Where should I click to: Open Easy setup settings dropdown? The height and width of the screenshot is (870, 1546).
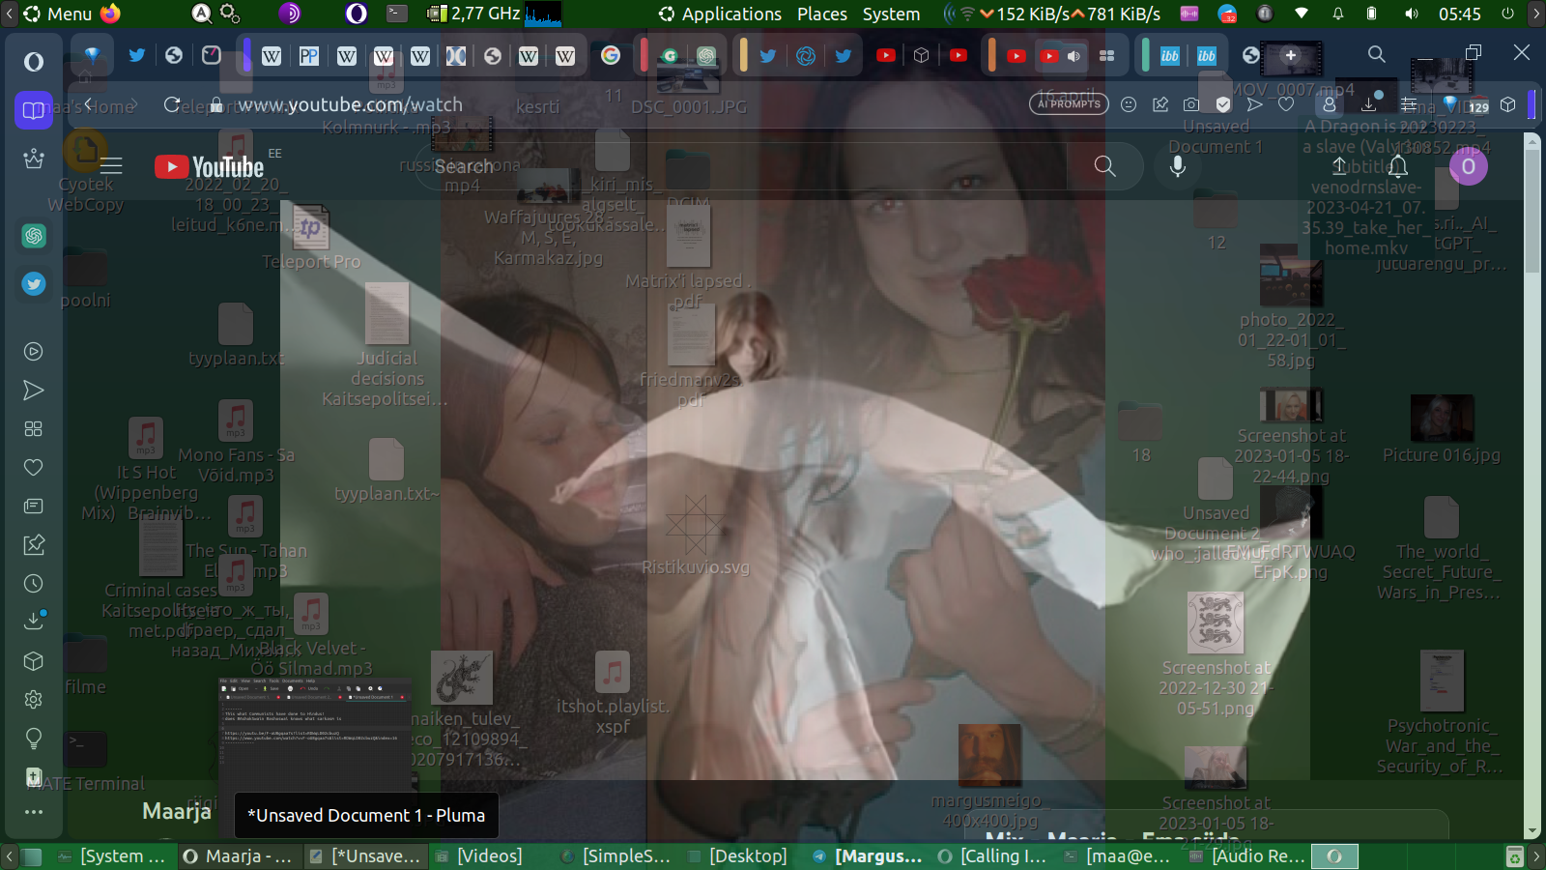(1410, 104)
